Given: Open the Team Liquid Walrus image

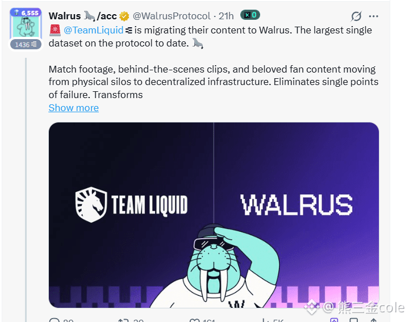Looking at the screenshot, I should (x=214, y=215).
